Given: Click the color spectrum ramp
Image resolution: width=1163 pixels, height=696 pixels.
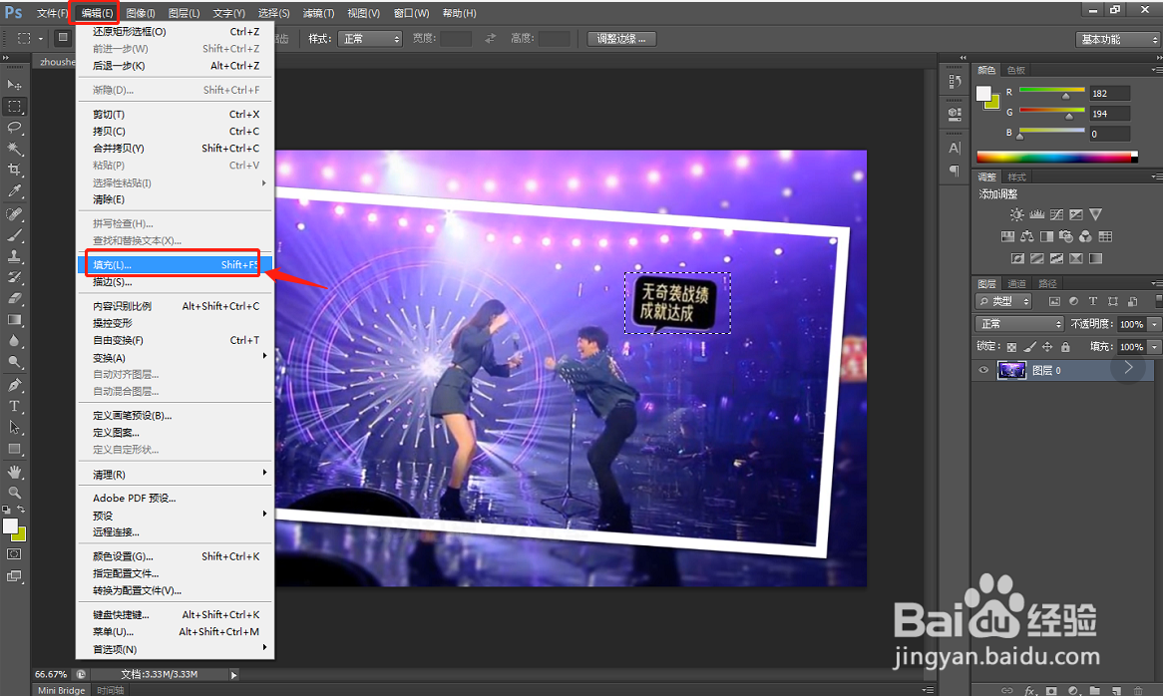Looking at the screenshot, I should (1056, 157).
